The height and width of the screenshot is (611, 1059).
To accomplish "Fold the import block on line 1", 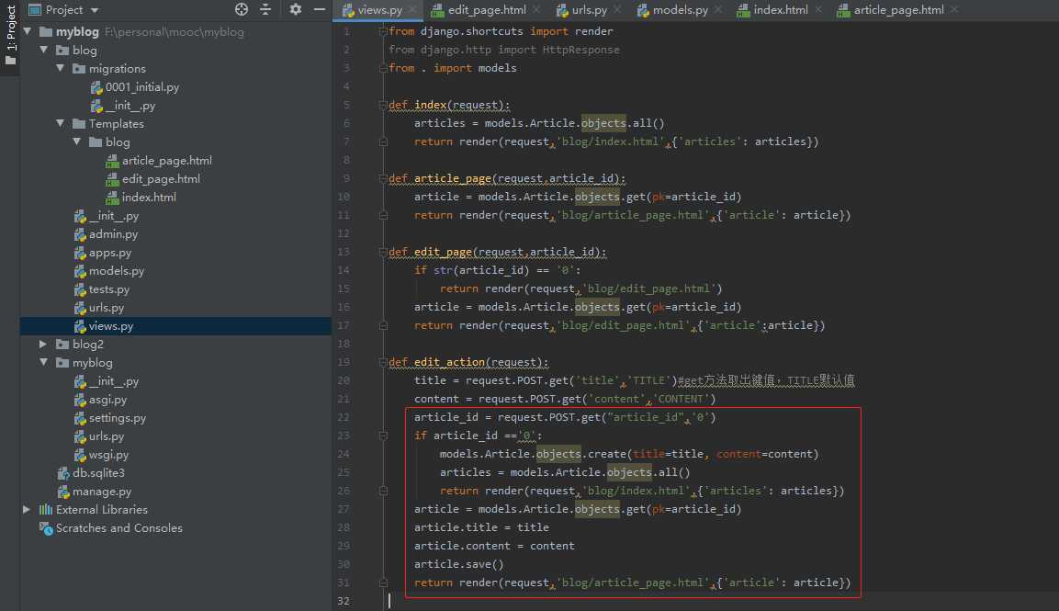I will pyautogui.click(x=383, y=31).
